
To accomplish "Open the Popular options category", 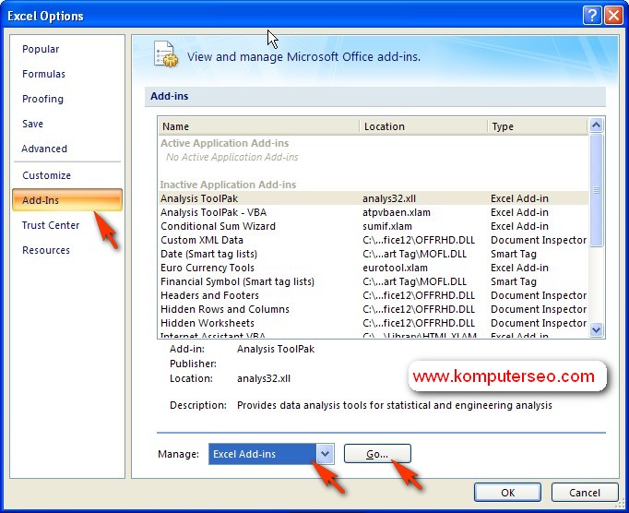I will tap(41, 49).
